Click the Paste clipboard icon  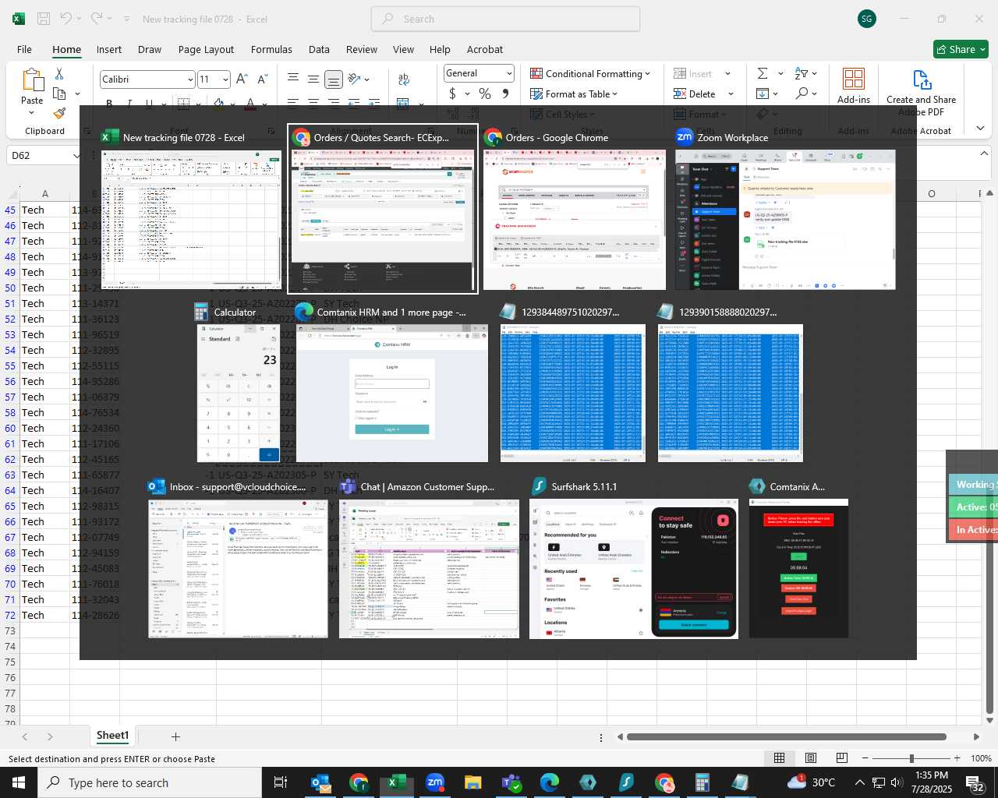click(32, 81)
